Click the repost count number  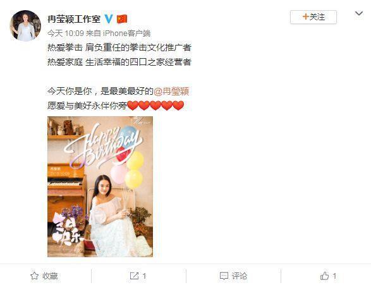click(144, 276)
